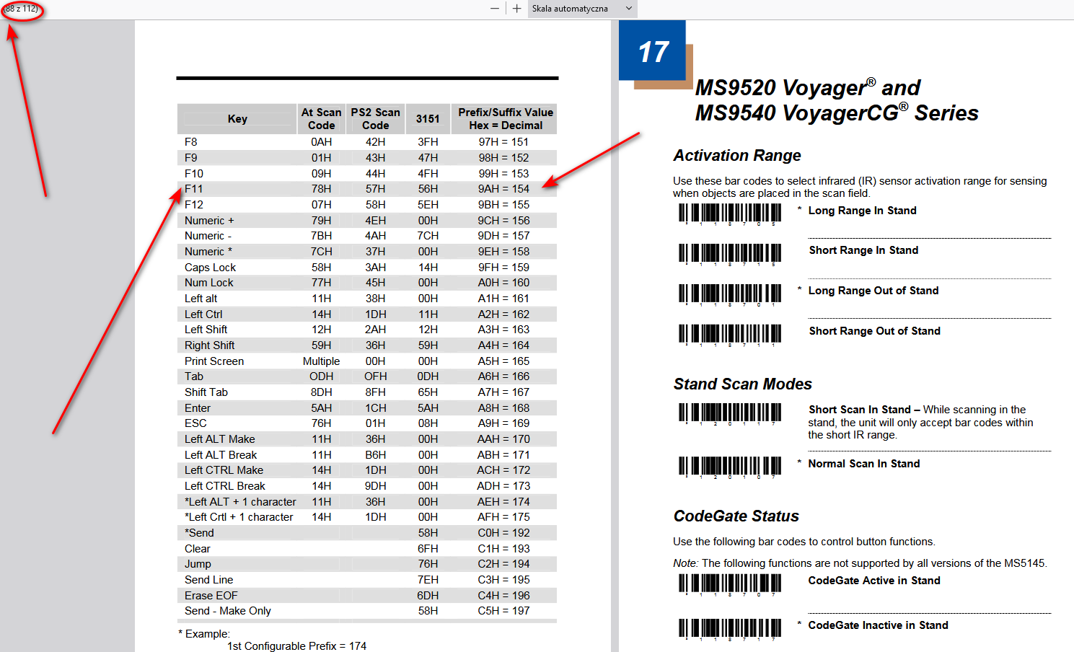Select the 'Activation Range' heading
The height and width of the screenshot is (652, 1074).
tap(736, 155)
